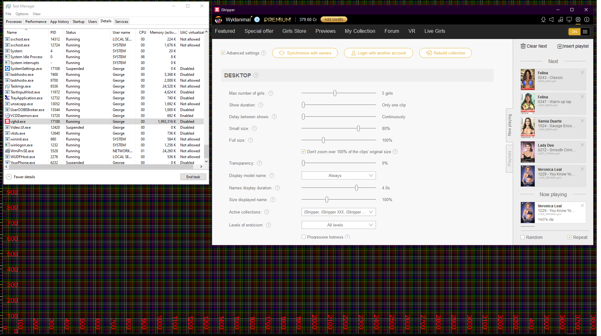Screen dimensions: 601x336
Task: Open the Levels of eroticism dropdown
Action: [338, 225]
